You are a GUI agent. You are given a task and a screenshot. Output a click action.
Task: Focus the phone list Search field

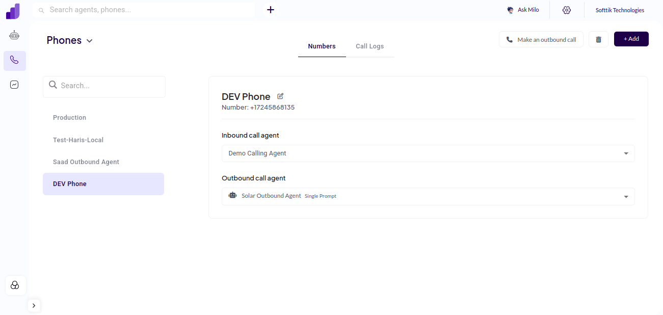(x=104, y=87)
